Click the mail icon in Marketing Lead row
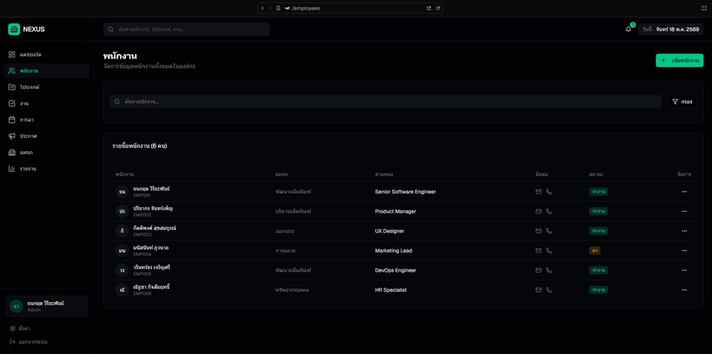712x354 pixels. pyautogui.click(x=538, y=250)
